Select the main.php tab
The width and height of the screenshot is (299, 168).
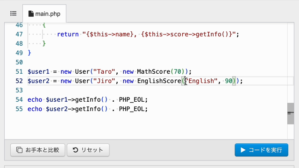[x=44, y=14]
